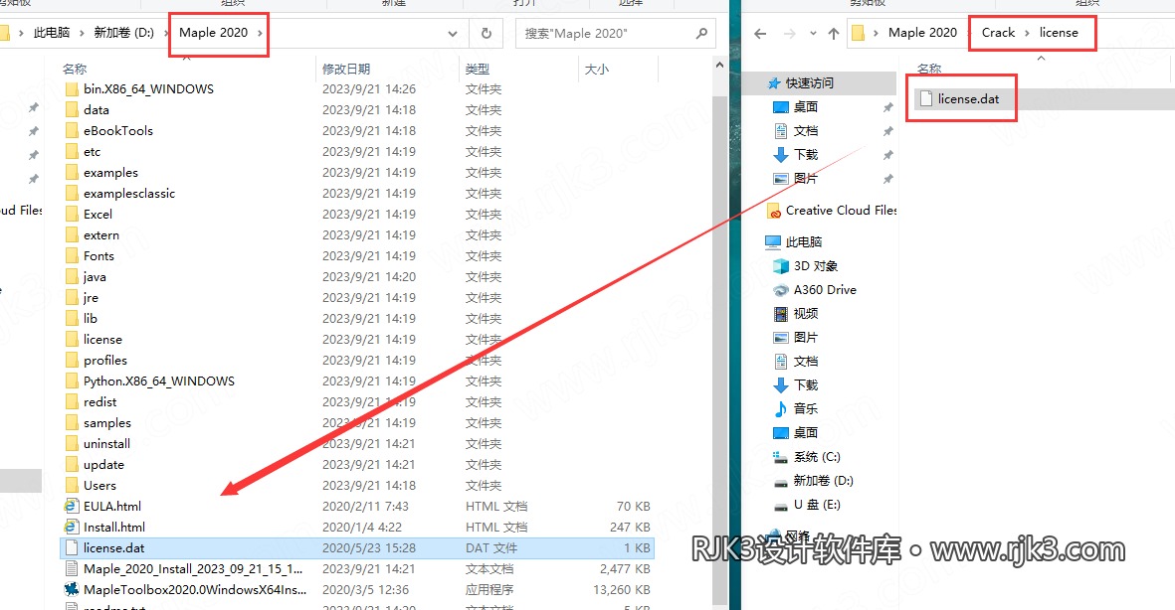Open pinned 桌面 under quick access

click(806, 107)
